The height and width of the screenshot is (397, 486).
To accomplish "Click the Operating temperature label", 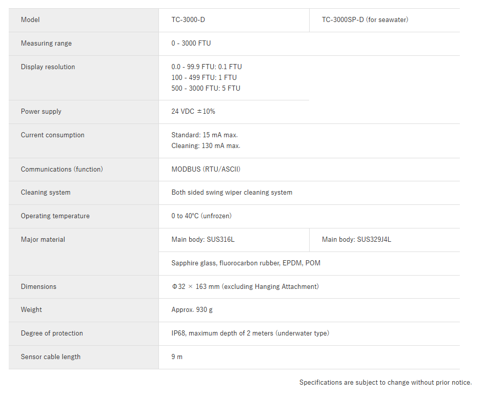I will click(55, 216).
